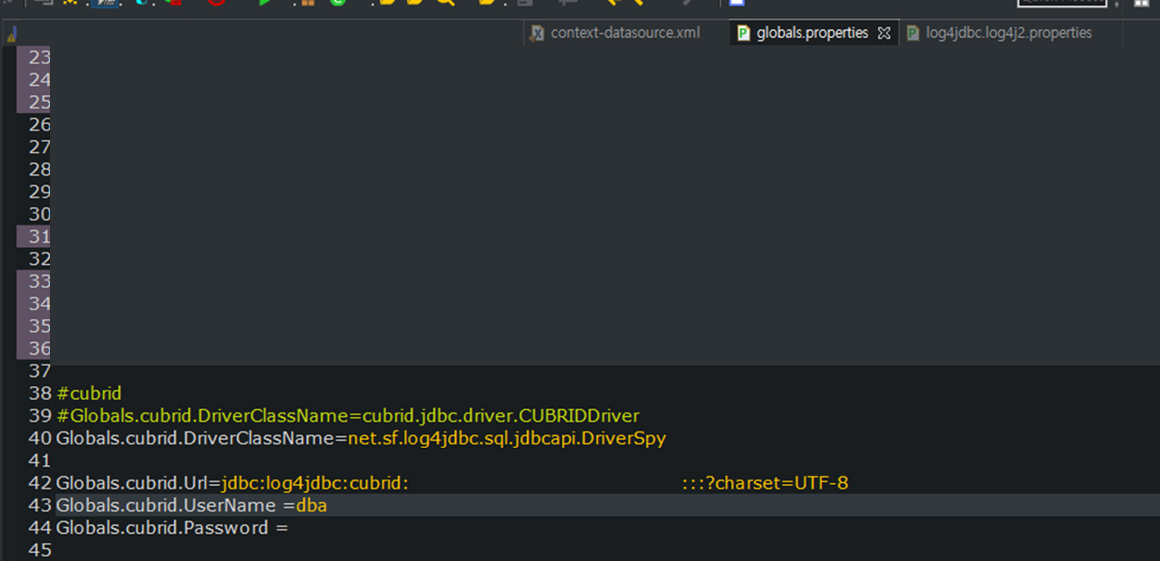Click the 'Globals.cubrid.UserName' key

coord(166,506)
